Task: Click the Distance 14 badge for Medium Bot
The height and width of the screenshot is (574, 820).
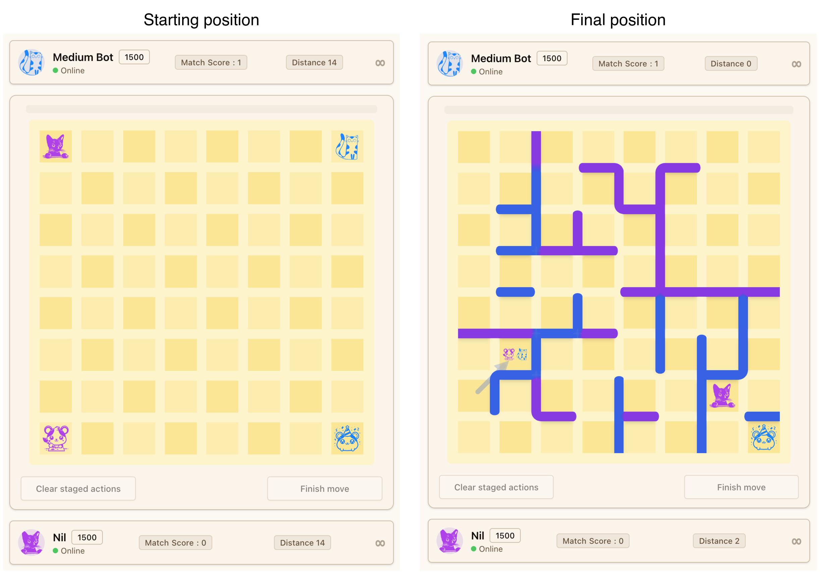Action: pyautogui.click(x=314, y=62)
